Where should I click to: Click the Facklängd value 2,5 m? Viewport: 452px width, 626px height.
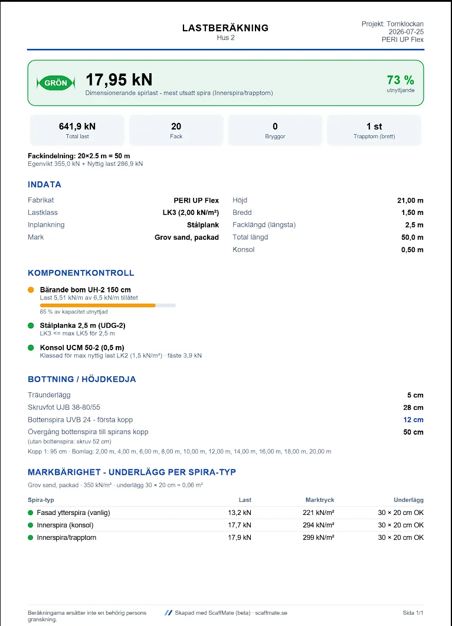(x=414, y=225)
